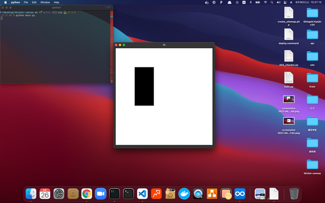The width and height of the screenshot is (325, 203).
Task: Launch Visual Studio Code from the Dock
Action: coord(142,194)
